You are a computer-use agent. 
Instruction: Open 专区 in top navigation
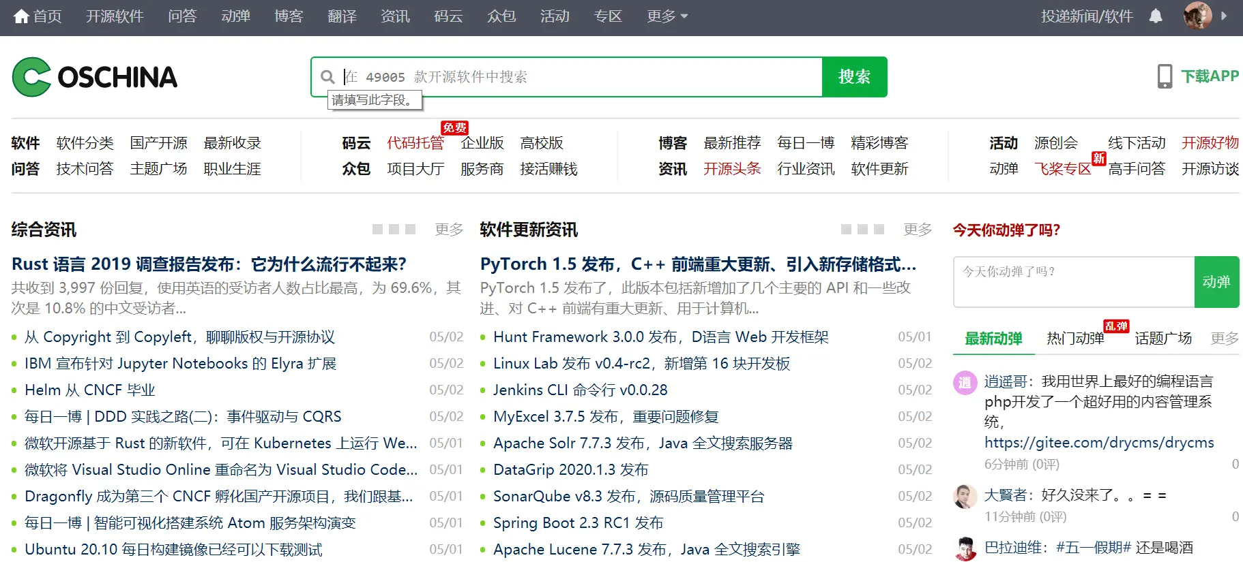click(608, 16)
